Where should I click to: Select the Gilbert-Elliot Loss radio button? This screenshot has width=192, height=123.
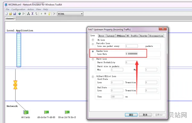(x=93, y=77)
